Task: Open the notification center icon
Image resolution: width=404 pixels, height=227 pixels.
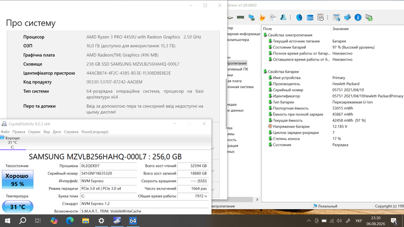Action: 394,221
